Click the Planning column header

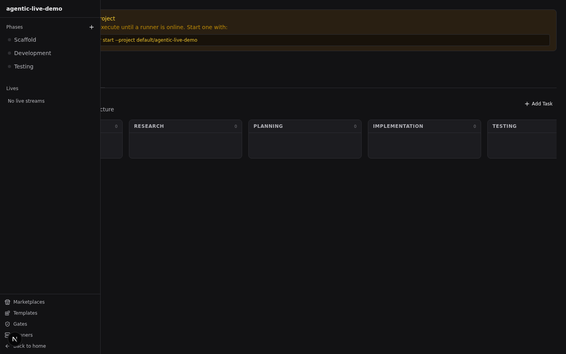pyautogui.click(x=268, y=126)
